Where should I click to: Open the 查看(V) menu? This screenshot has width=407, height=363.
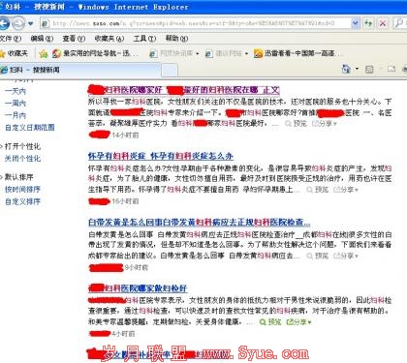click(74, 39)
